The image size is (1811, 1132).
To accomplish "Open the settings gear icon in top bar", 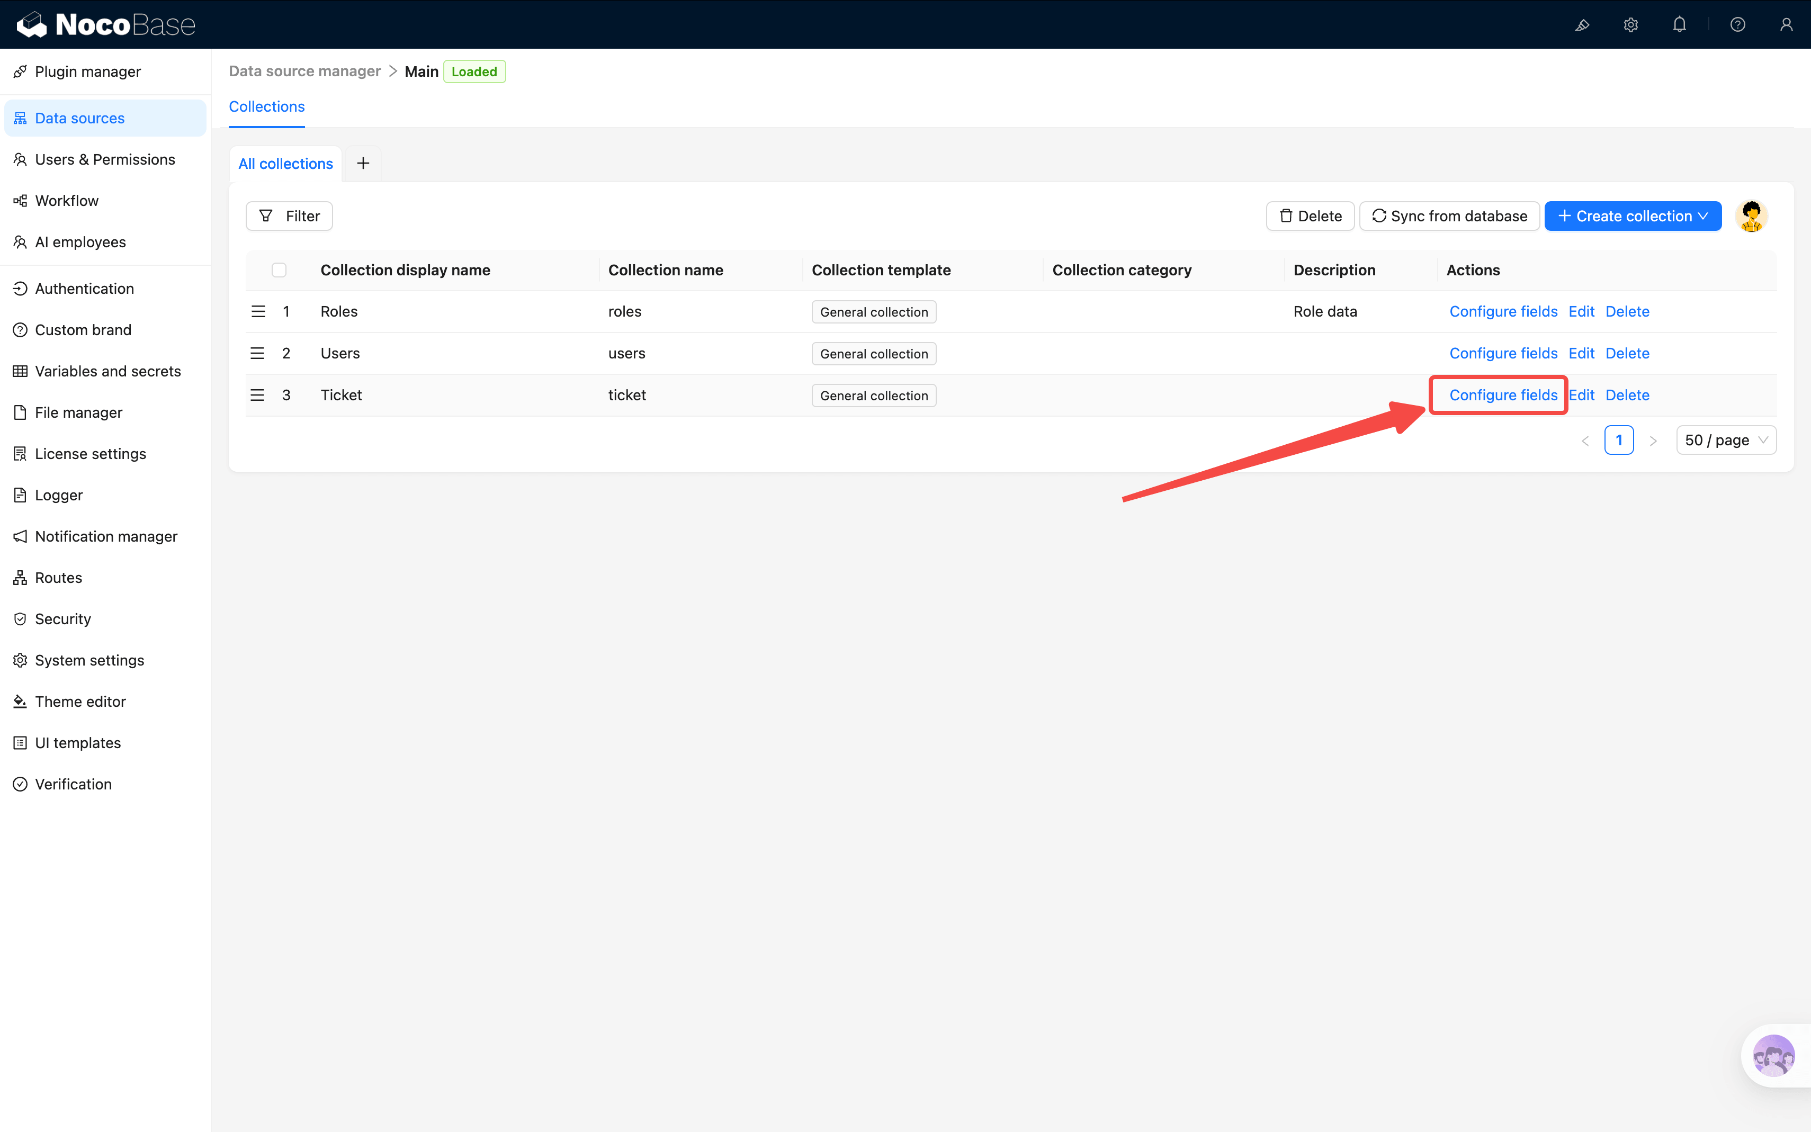I will 1630,25.
